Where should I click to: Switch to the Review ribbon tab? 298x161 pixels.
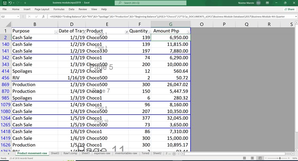click(83, 9)
